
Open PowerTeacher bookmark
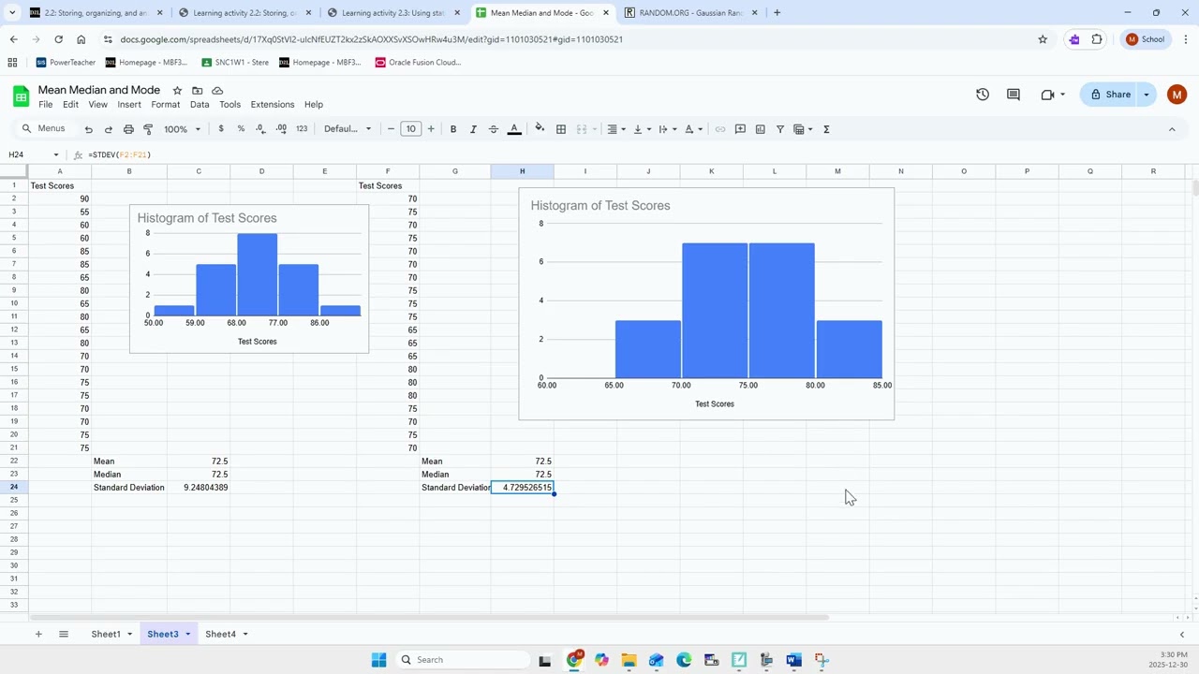pos(66,63)
